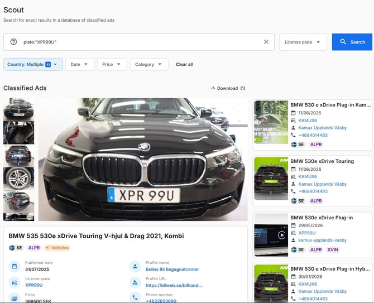The height and width of the screenshot is (303, 374).
Task: Click Kamux Upplands Väsby in first result card
Action: (323, 128)
